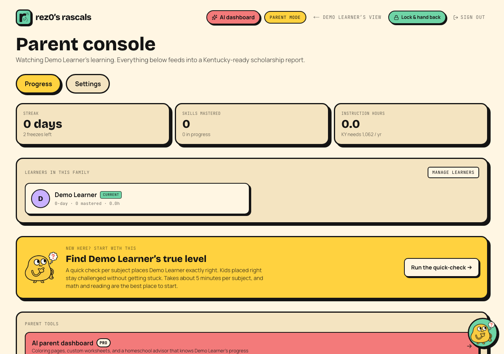
Task: Click '0-day · 0 mastered · 0.0h' text
Action: [87, 203]
